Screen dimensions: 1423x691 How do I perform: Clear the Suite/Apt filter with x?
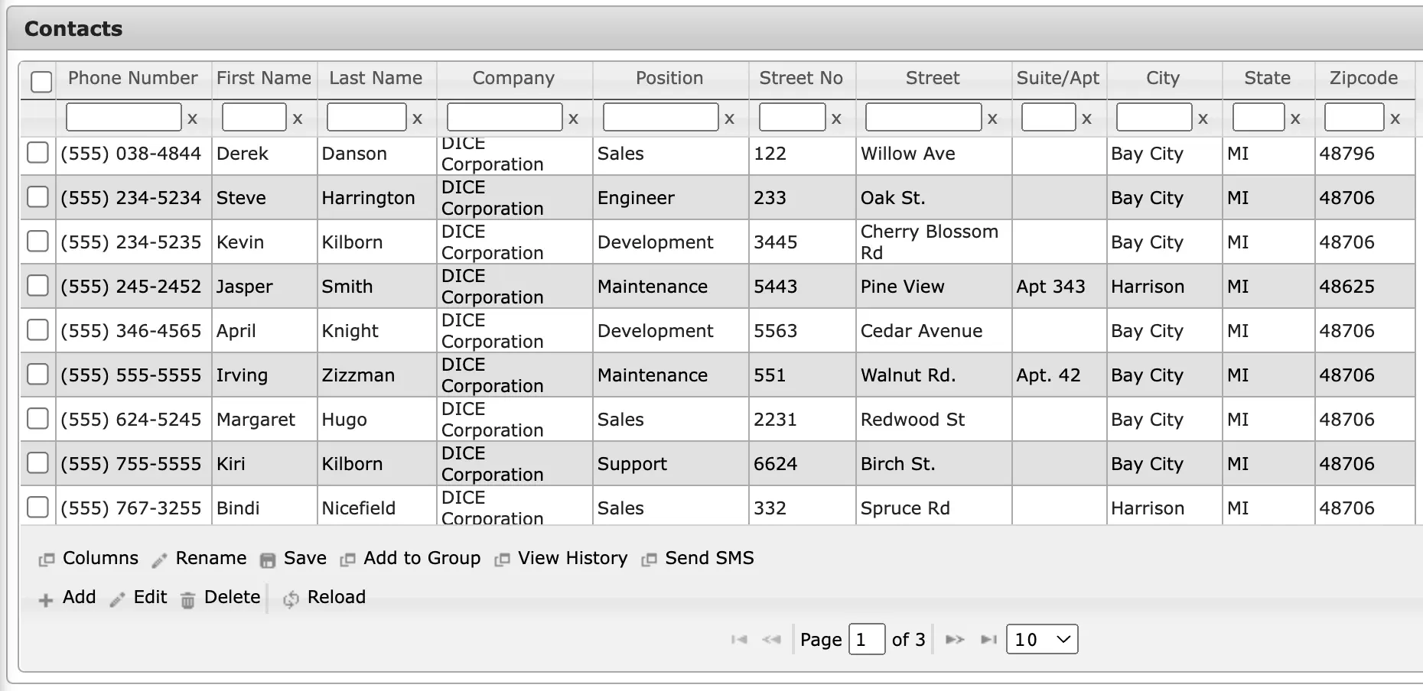(1087, 118)
